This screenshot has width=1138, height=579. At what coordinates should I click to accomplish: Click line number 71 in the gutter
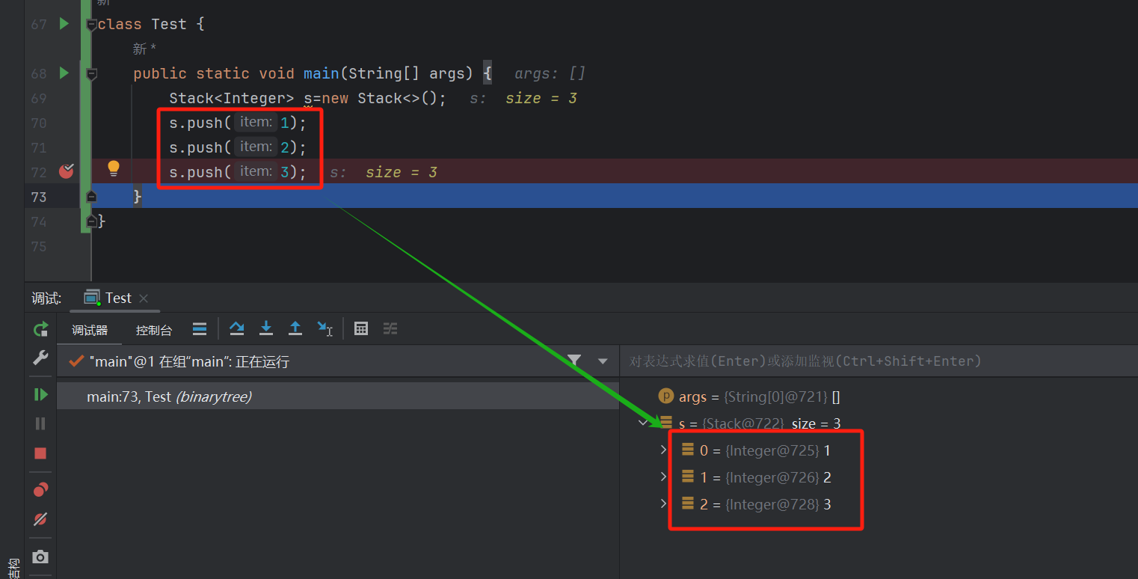[x=39, y=147]
